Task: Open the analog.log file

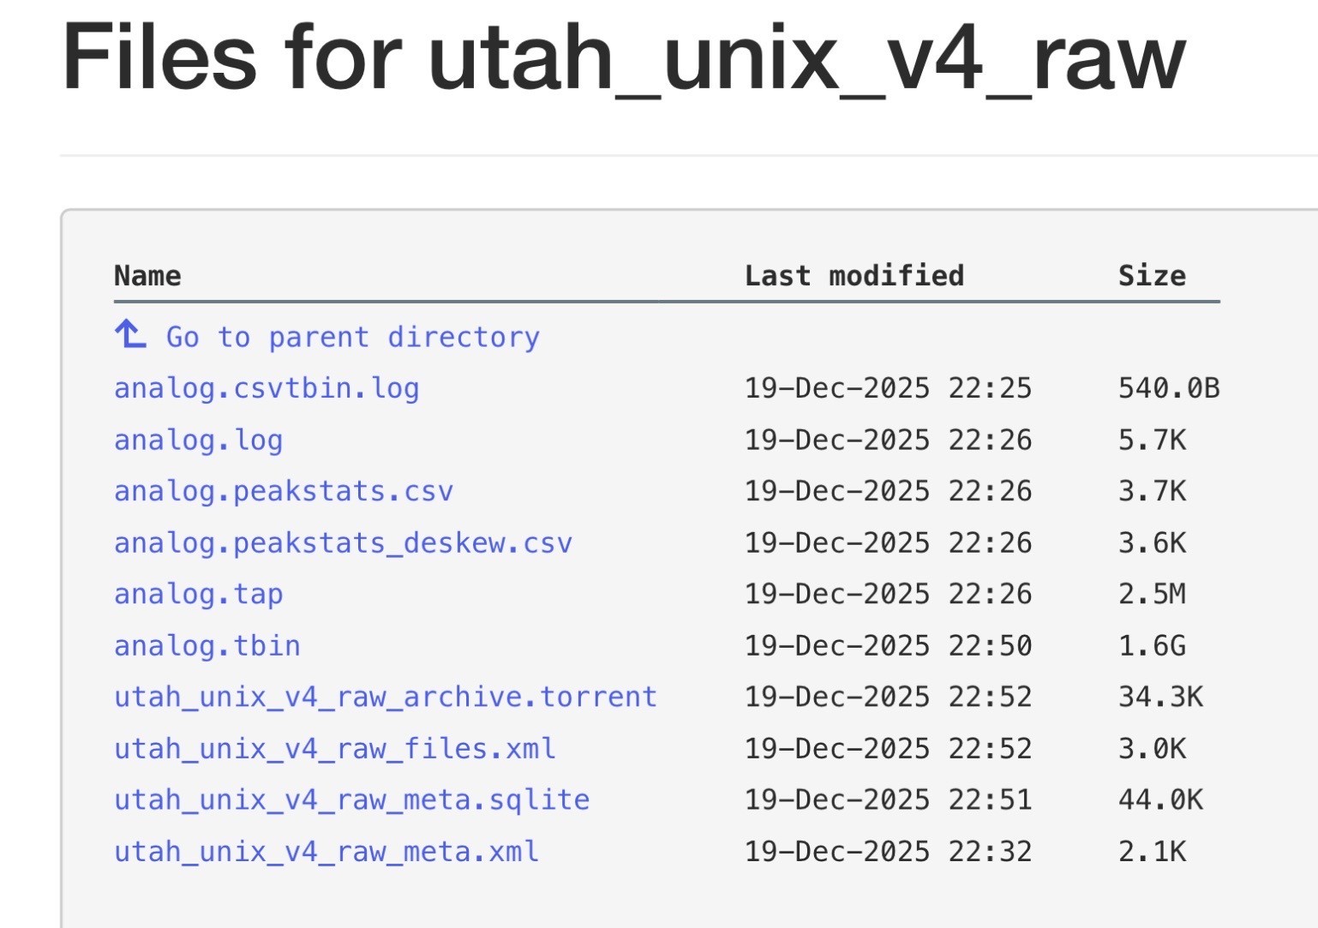Action: click(x=198, y=440)
